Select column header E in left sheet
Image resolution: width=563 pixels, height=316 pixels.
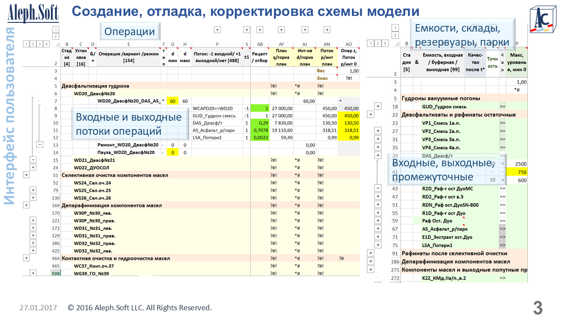[128, 44]
